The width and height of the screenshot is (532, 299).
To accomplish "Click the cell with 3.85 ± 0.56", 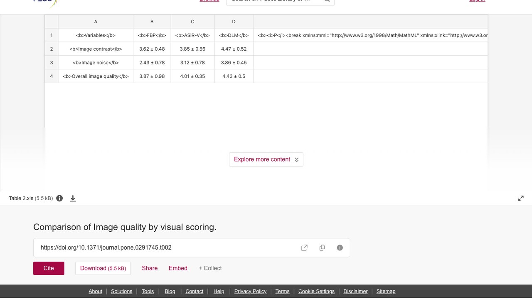I will tap(192, 49).
